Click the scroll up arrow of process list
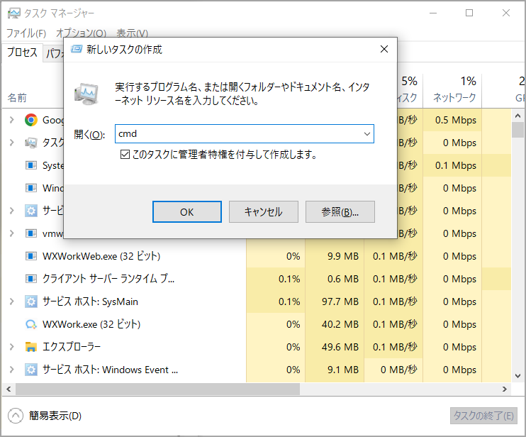The image size is (526, 437). [517, 116]
